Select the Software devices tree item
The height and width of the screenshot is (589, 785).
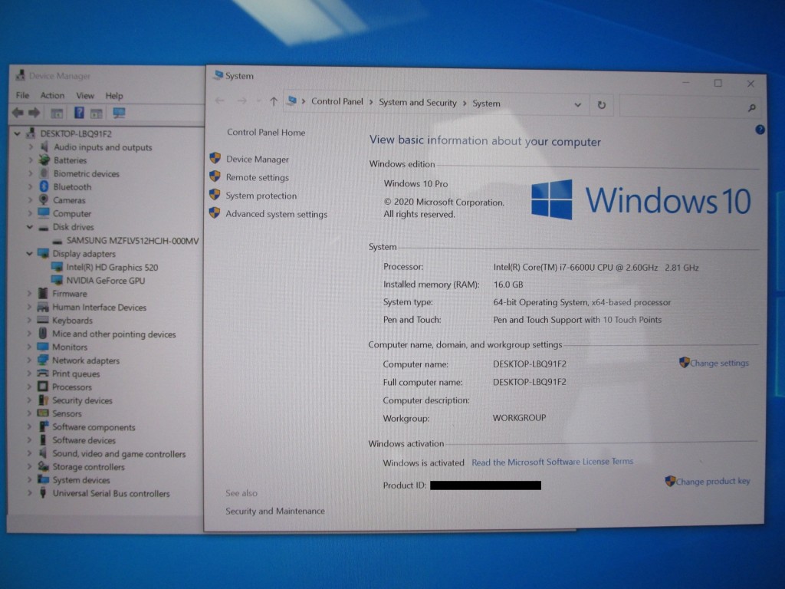click(84, 439)
